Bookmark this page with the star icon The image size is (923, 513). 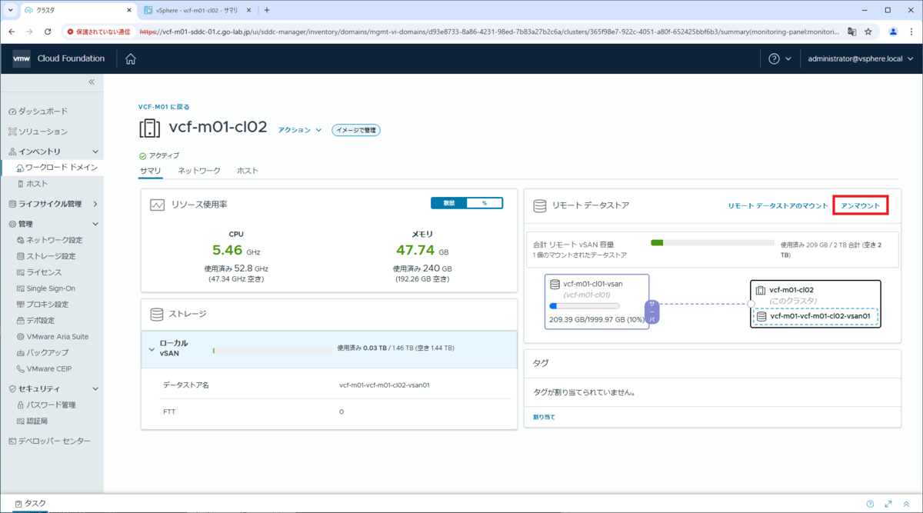pos(868,32)
